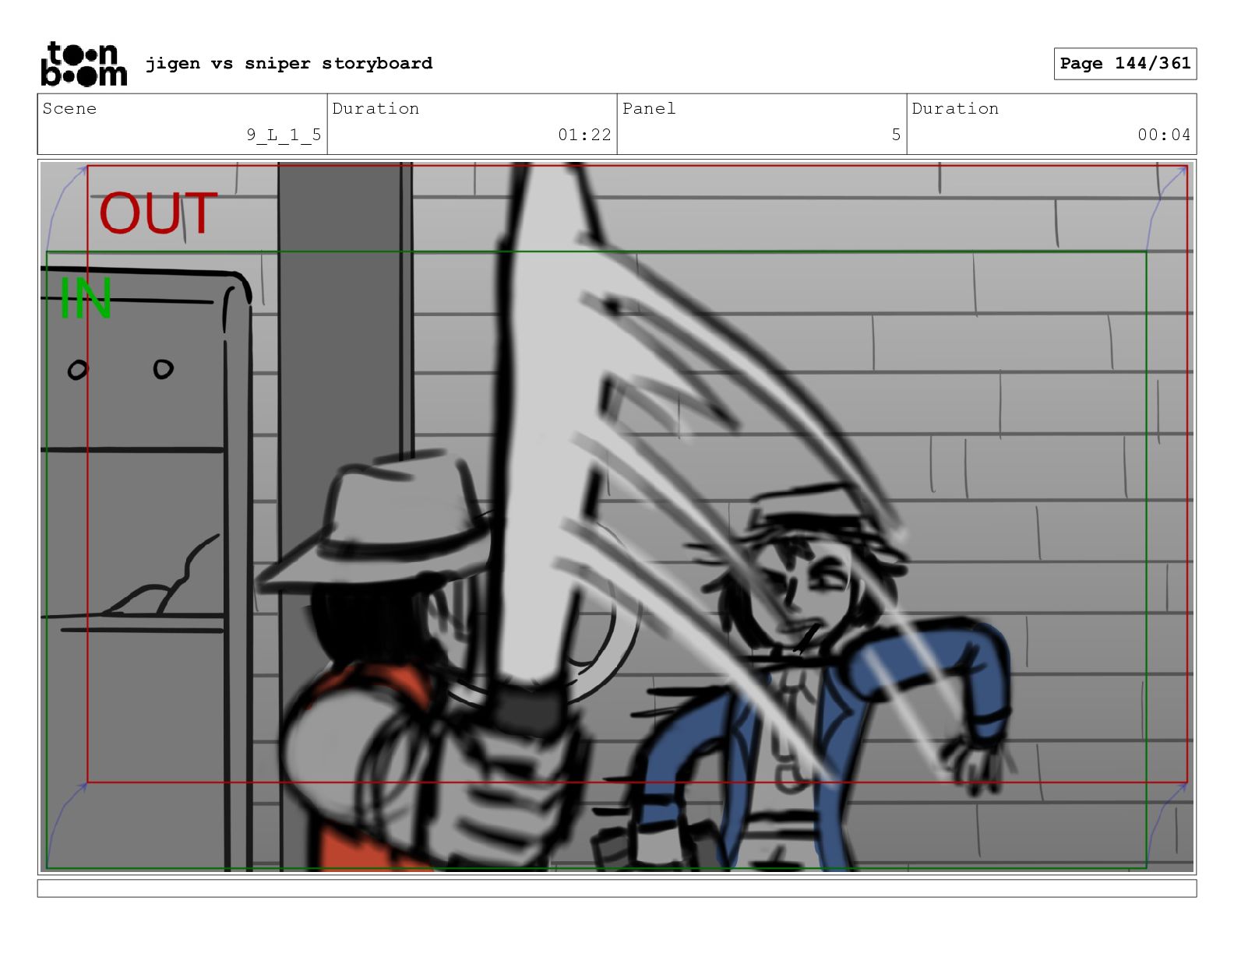This screenshot has width=1234, height=953.
Task: Click the storyboard panel drawing
Action: [x=617, y=517]
